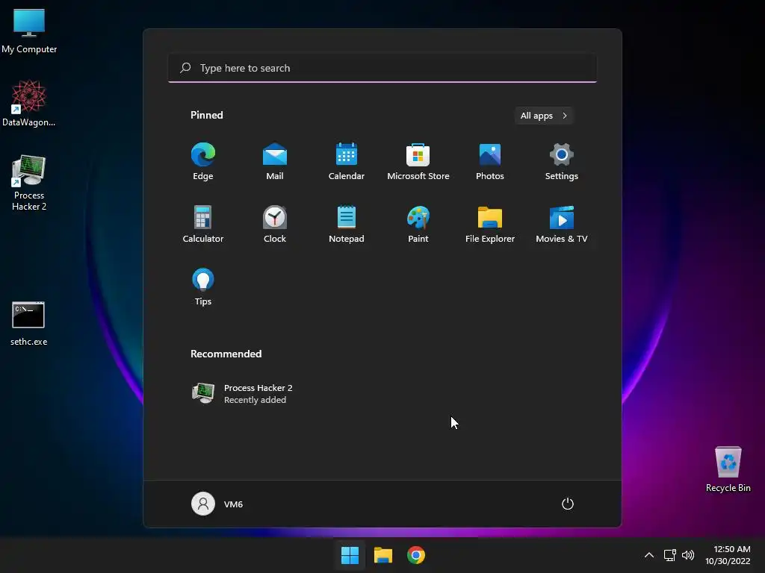The image size is (765, 573).
Task: Click the Pinned section heading
Action: [x=207, y=115]
